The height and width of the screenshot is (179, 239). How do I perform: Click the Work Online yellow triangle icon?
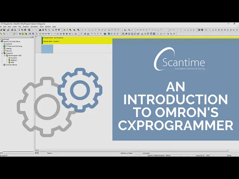(x=64, y=30)
